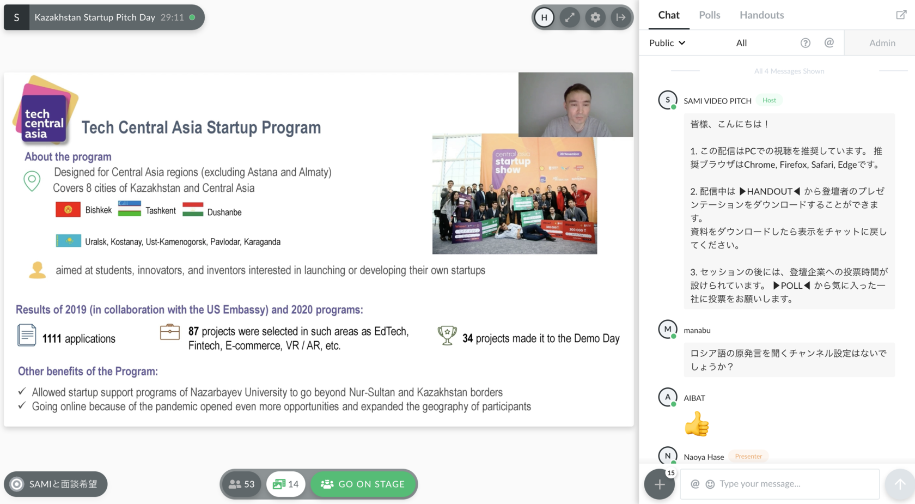Switch to the Polls tab
The height and width of the screenshot is (504, 915).
click(710, 15)
